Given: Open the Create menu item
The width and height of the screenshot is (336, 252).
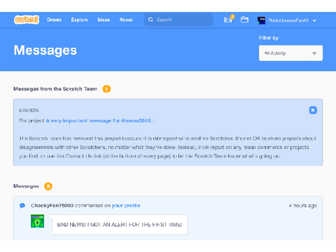Looking at the screenshot, I should (x=54, y=20).
